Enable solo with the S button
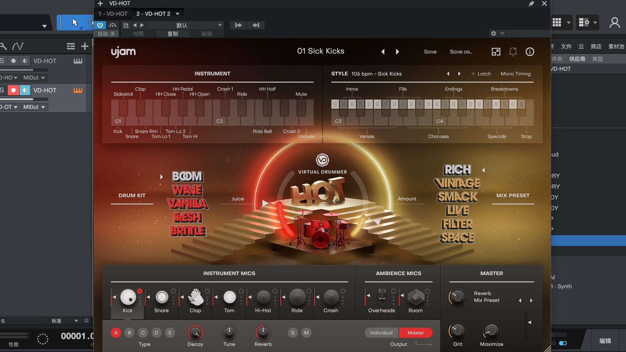Screen dimensions: 626x352 pos(293,333)
